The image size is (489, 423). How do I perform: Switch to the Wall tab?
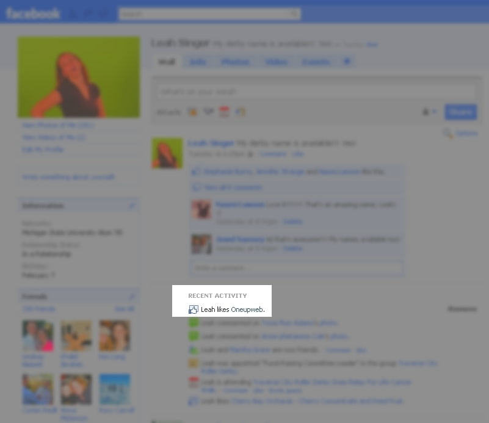tap(167, 62)
